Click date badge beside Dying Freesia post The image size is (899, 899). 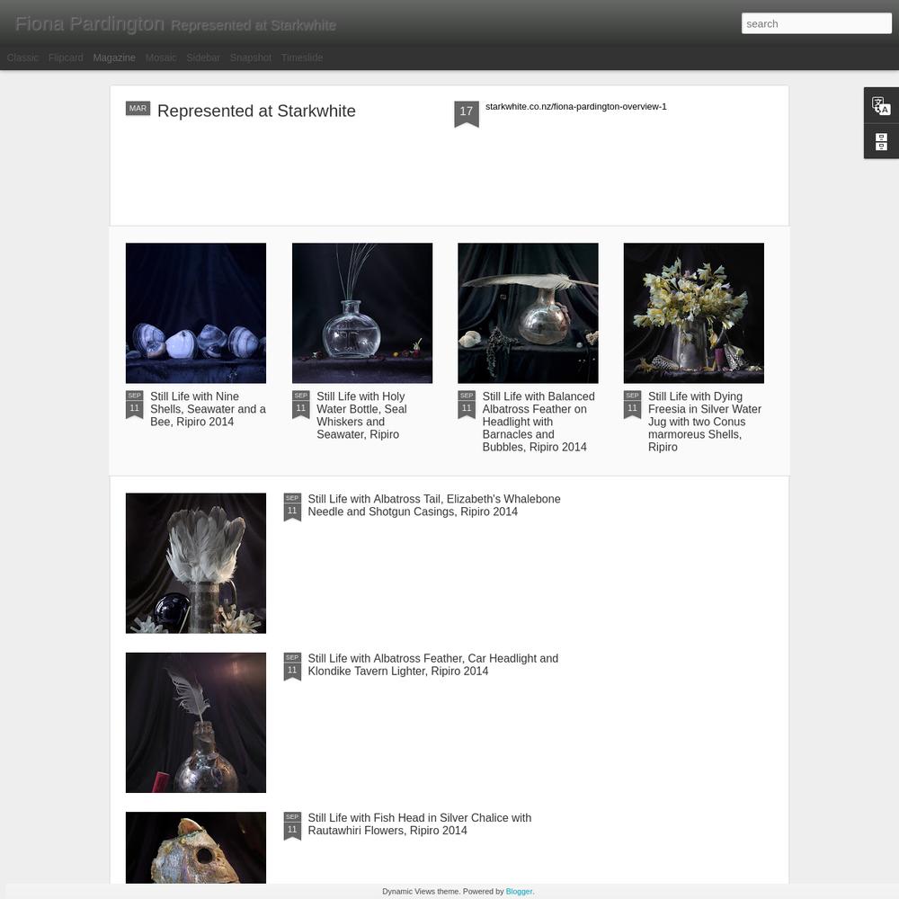click(632, 405)
